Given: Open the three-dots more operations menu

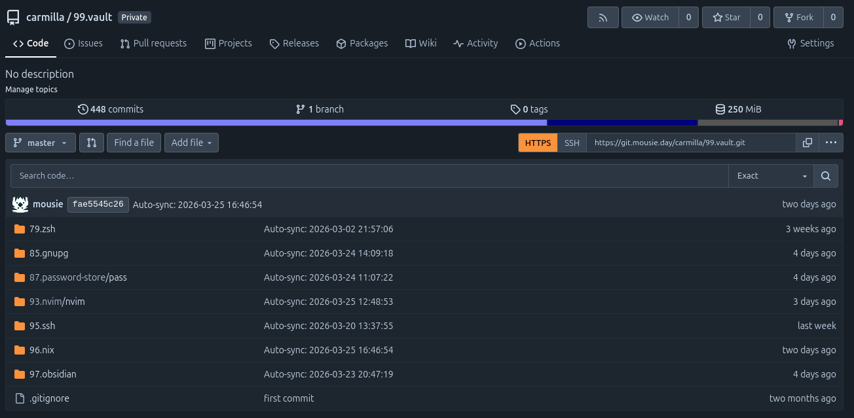Looking at the screenshot, I should point(830,143).
